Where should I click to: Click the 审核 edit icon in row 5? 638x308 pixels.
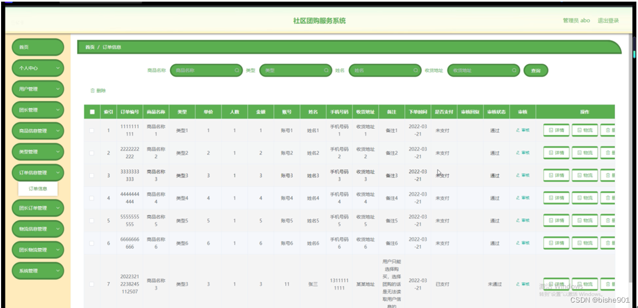tap(517, 220)
